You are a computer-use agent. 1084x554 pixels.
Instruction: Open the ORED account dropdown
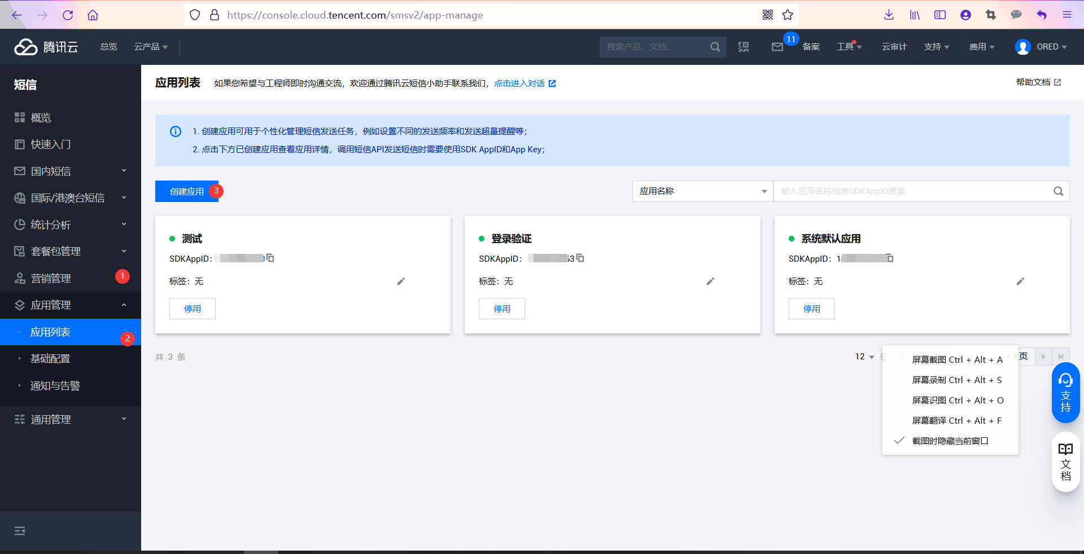coord(1041,47)
